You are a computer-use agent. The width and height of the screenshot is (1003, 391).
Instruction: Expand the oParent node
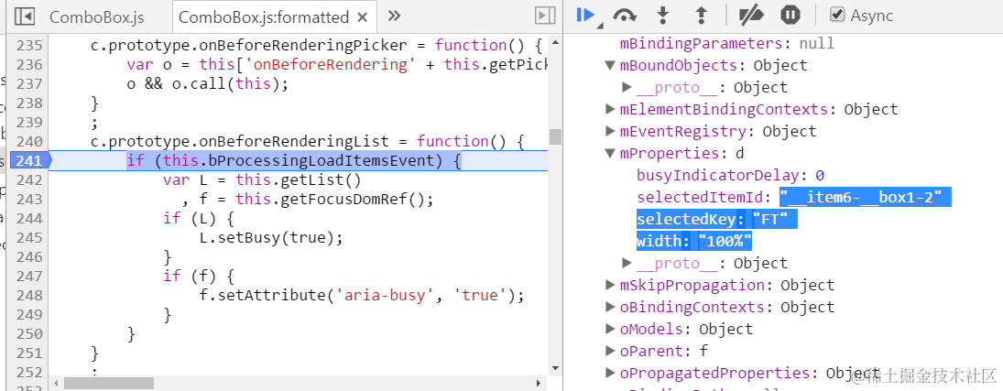[x=610, y=351]
